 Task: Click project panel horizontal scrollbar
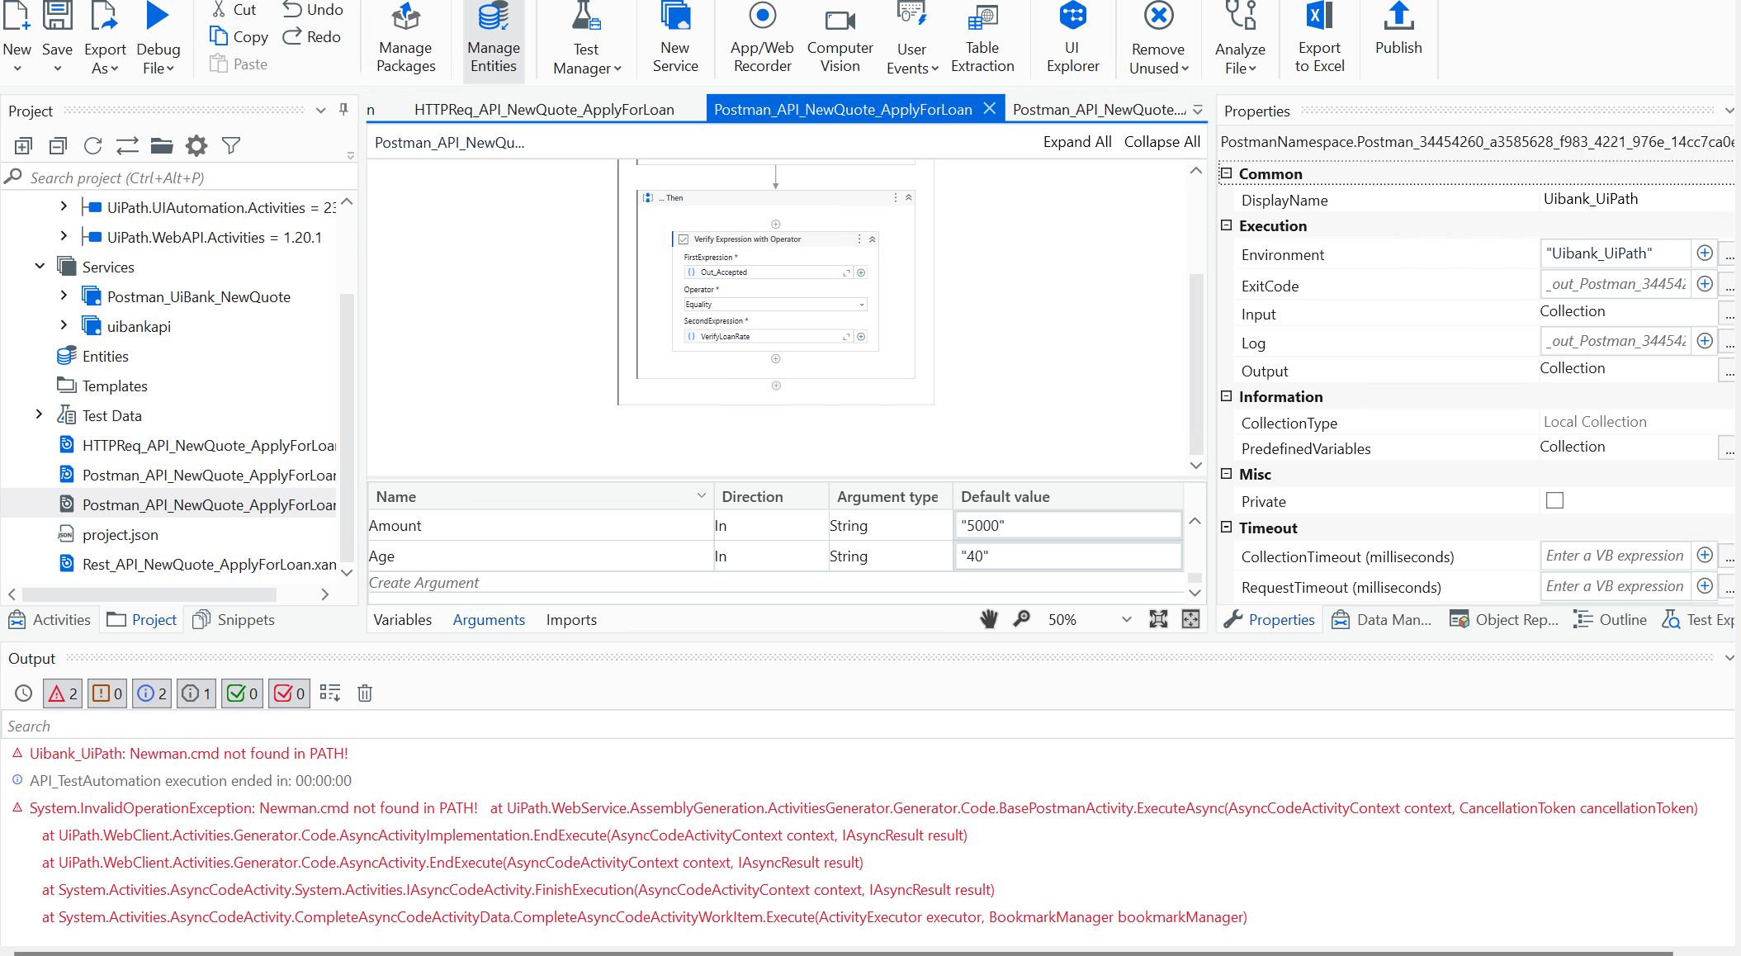[149, 594]
